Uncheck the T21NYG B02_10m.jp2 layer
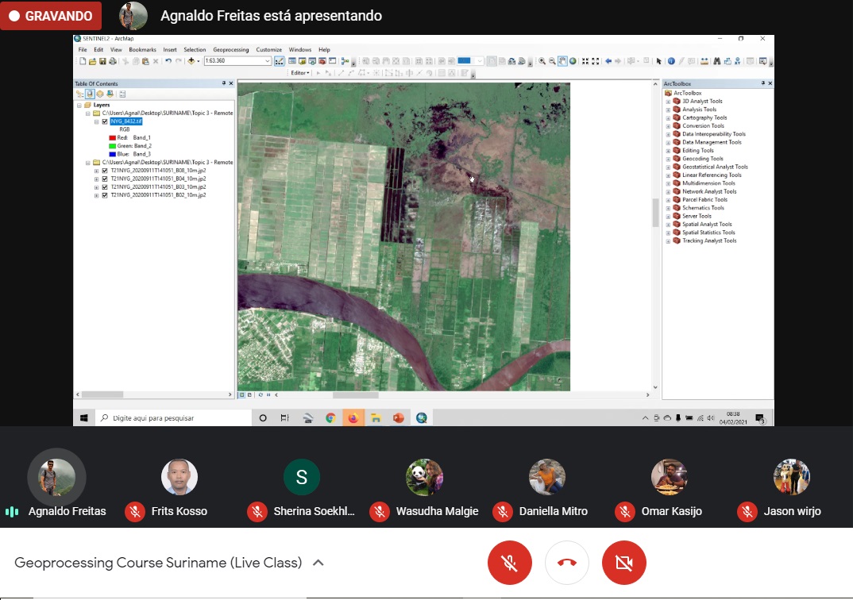Image resolution: width=853 pixels, height=600 pixels. tap(104, 194)
